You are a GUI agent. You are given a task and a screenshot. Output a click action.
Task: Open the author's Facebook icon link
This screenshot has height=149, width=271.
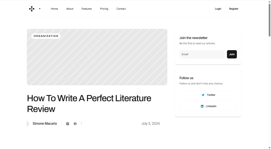[75, 124]
